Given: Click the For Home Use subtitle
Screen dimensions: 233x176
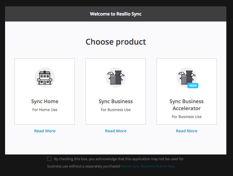Looking at the screenshot, I should point(45,110).
